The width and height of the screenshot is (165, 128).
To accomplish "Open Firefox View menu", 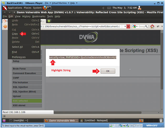I will tap(18, 17).
